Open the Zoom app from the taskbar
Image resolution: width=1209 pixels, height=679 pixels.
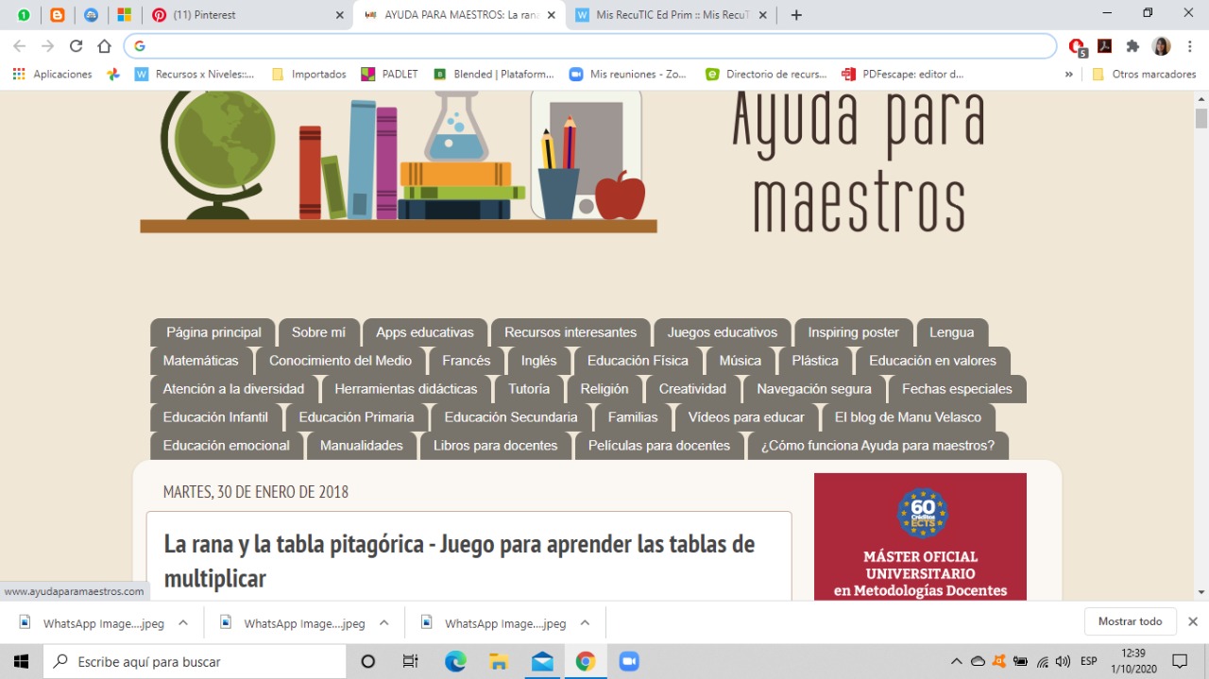click(x=629, y=662)
